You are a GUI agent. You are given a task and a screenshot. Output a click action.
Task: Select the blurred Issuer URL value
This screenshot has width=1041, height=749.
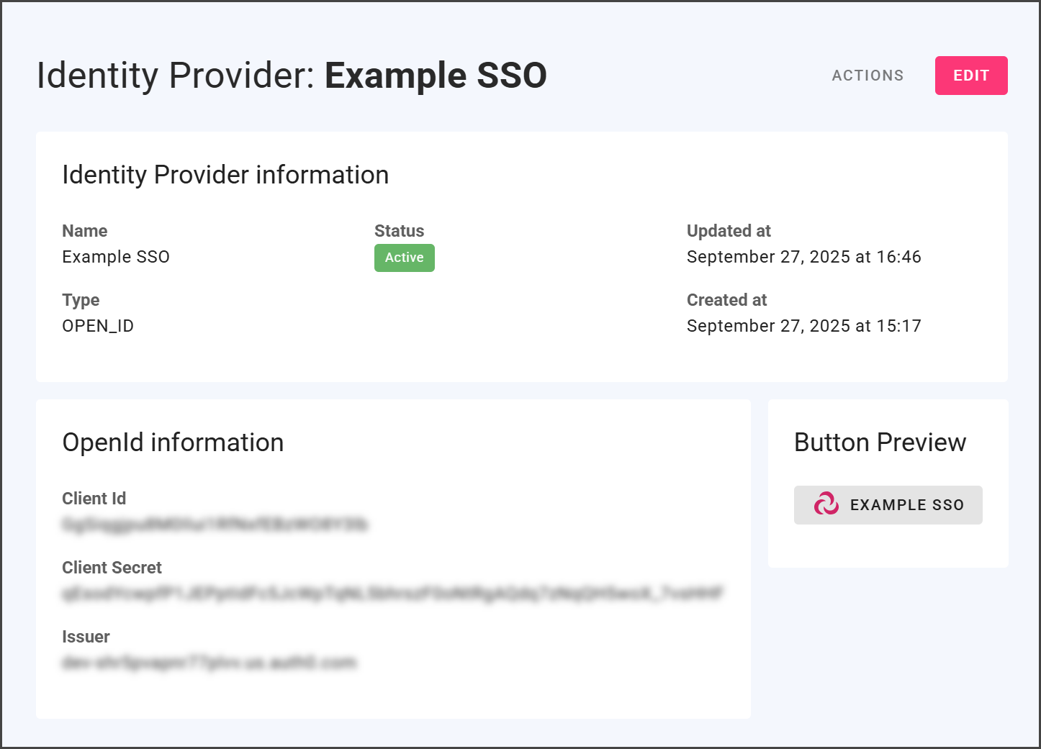point(209,663)
